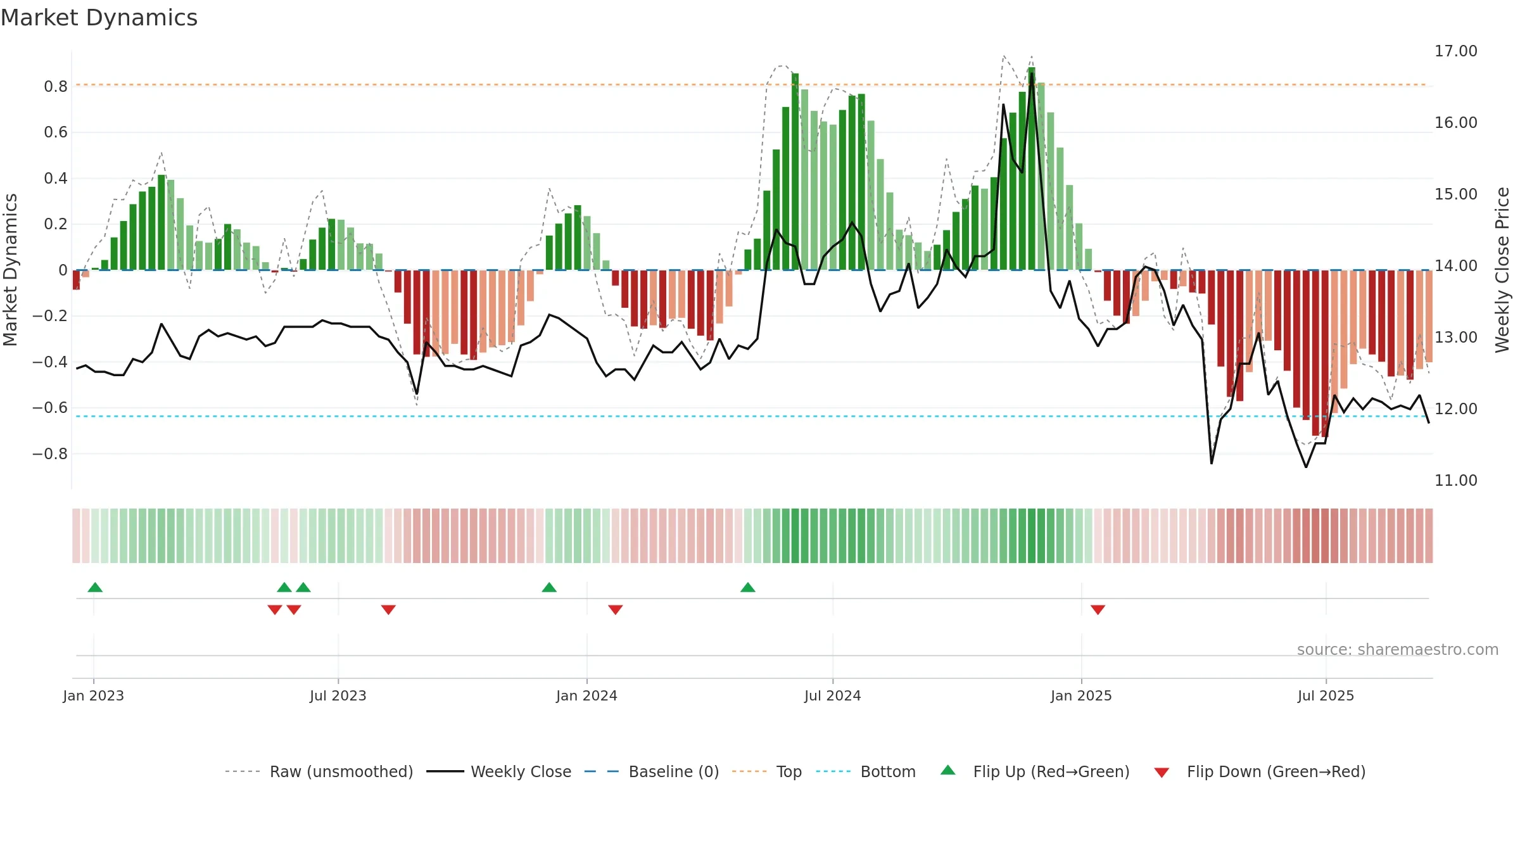Click the Market Dynamics chart title
Screen dimensions: 1520x855
(x=99, y=18)
